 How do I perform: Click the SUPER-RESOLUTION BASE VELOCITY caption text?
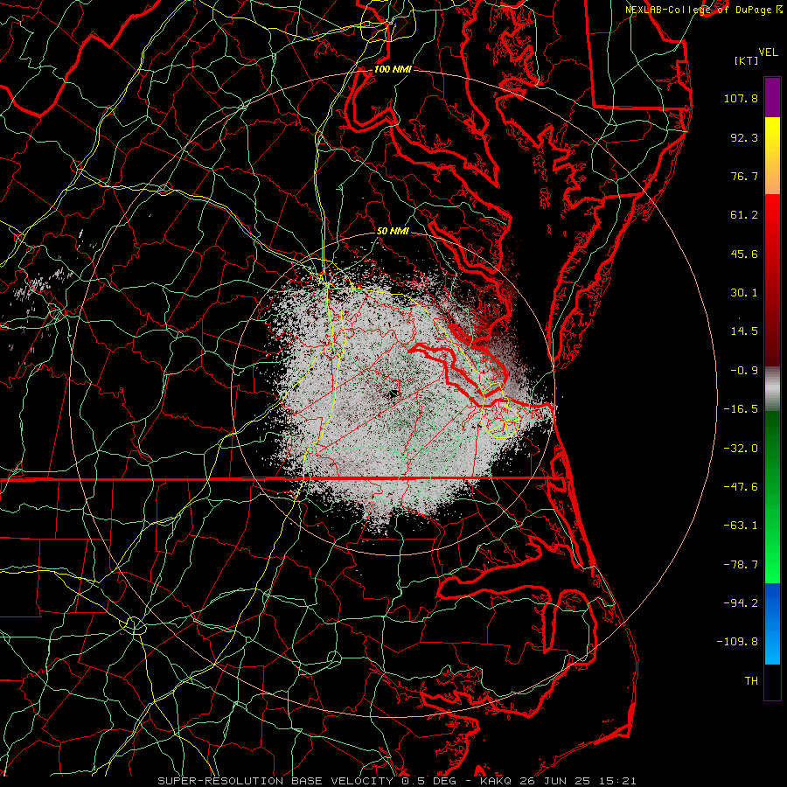pyautogui.click(x=275, y=781)
